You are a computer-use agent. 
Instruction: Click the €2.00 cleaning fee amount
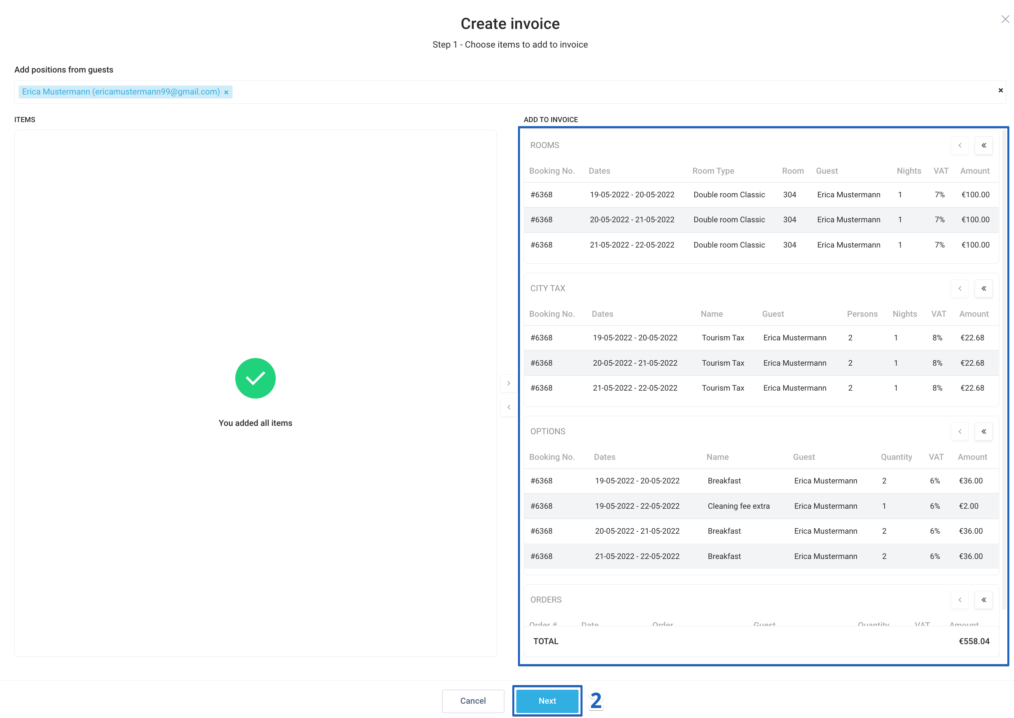pos(968,506)
